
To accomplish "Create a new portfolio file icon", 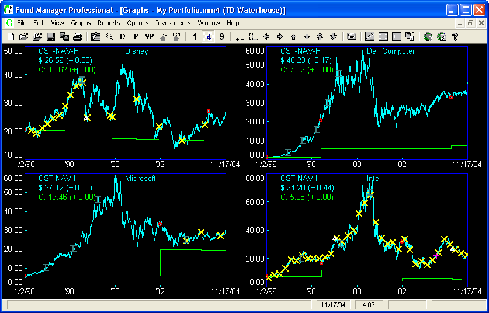I will (x=11, y=37).
